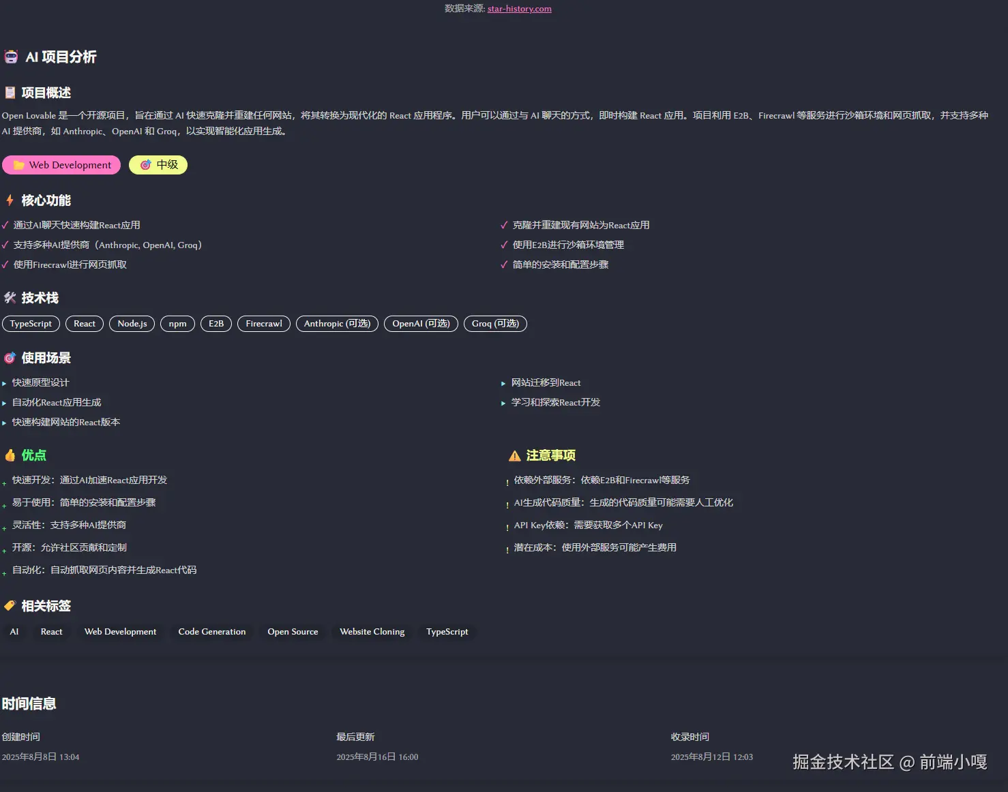Click checkmark beside 使用E2B进行沙箱环境管理
The height and width of the screenshot is (792, 1008).
pyautogui.click(x=504, y=245)
